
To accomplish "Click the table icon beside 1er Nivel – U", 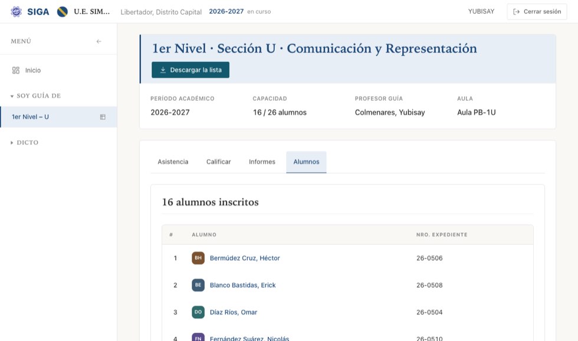I will (103, 117).
